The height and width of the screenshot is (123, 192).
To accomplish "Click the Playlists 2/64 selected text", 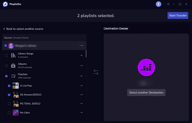I will coord(24,78).
